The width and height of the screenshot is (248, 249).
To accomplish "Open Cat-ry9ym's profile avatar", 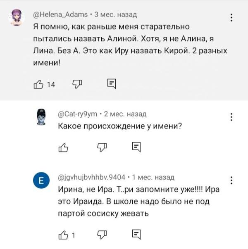I will click(x=41, y=117).
